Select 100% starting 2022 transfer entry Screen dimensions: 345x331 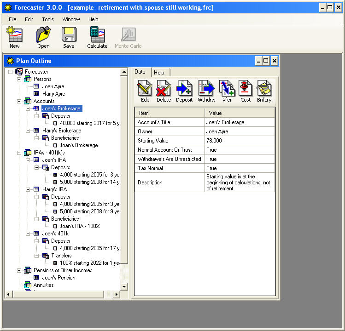pos(90,263)
